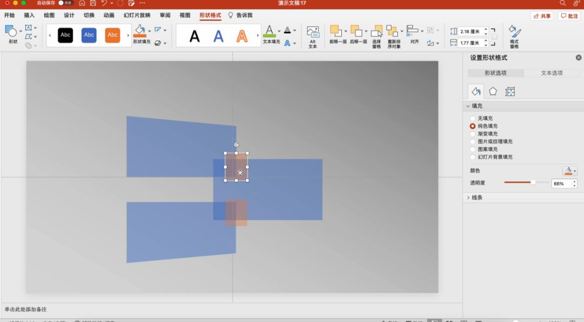Click the save icon in title bar
Screen dimensions: 584x322
pos(93,3)
